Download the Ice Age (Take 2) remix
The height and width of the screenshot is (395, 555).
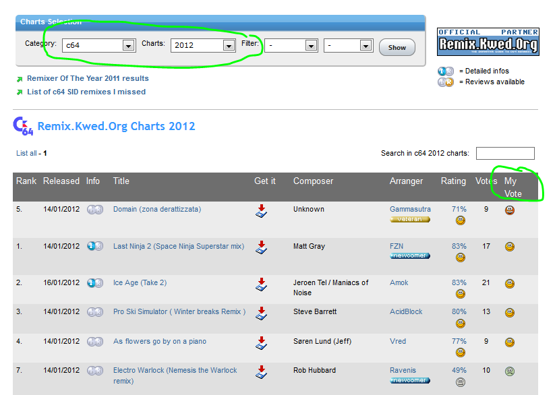coord(261,284)
